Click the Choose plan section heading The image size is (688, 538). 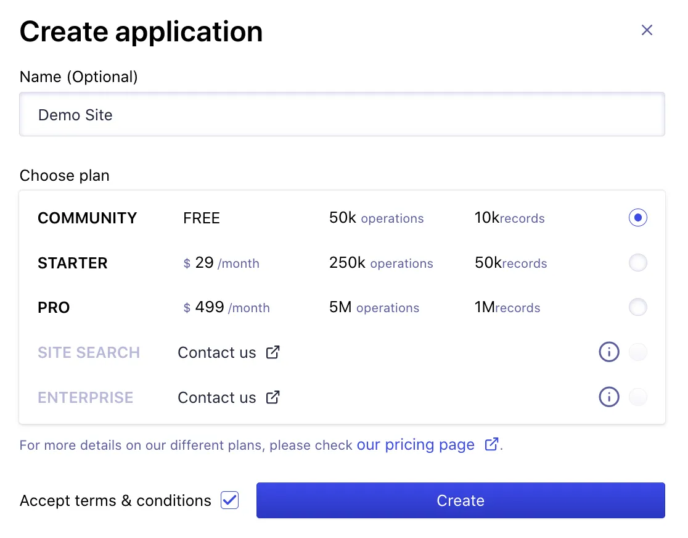tap(64, 175)
